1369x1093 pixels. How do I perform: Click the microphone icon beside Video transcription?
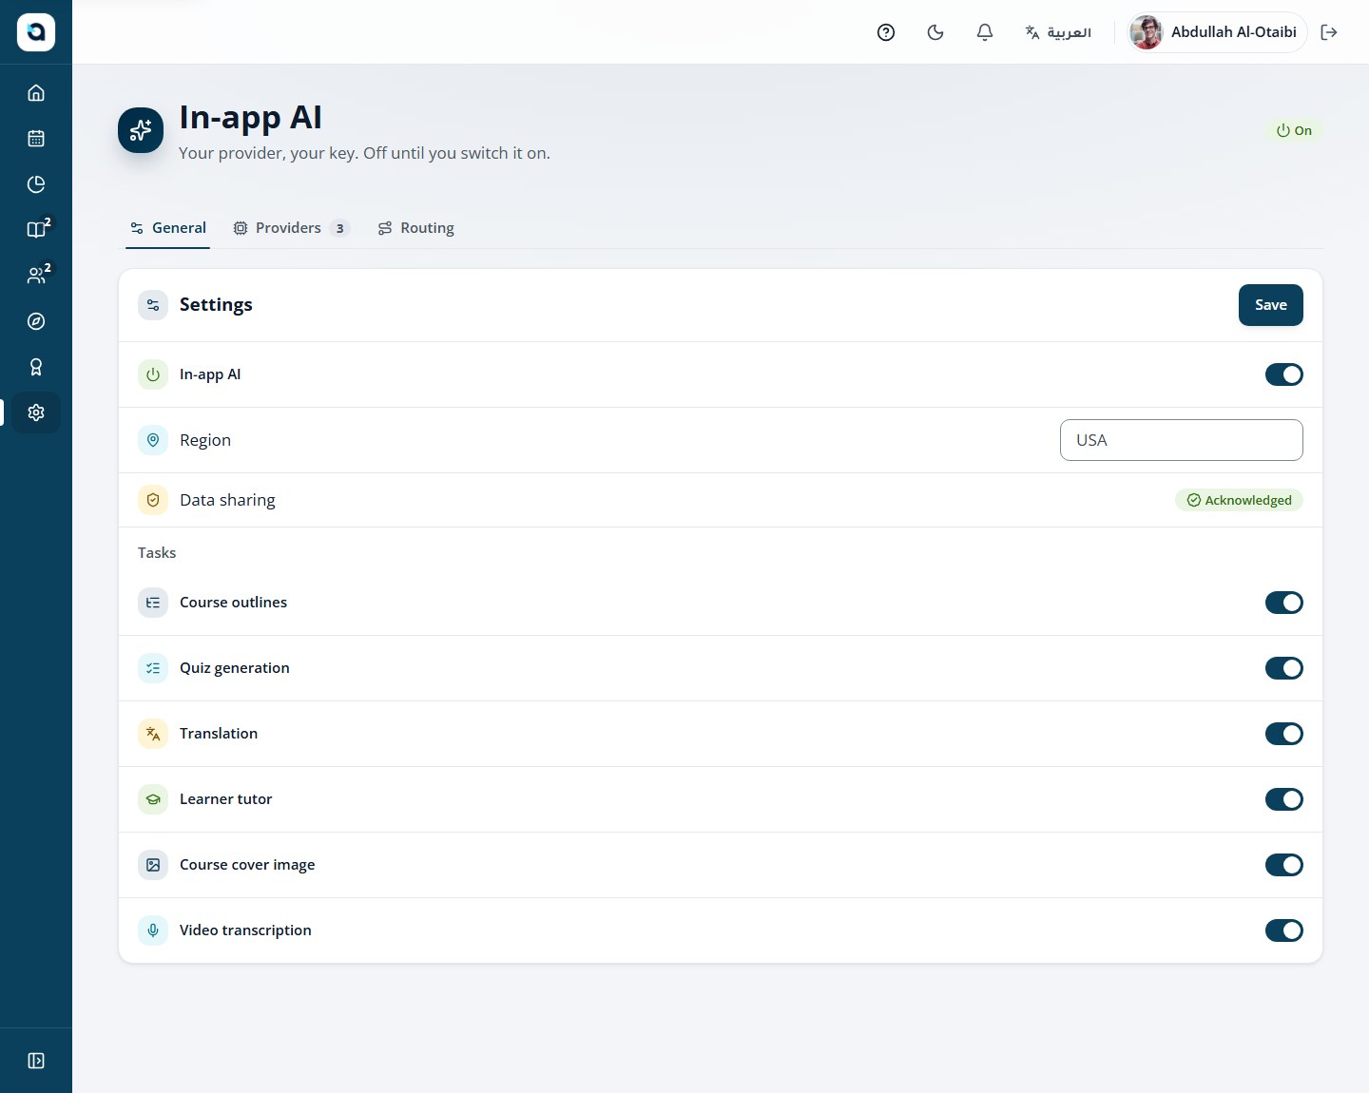[x=153, y=930]
